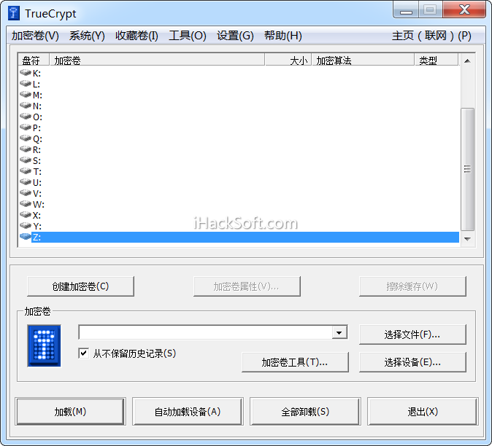
Task: Open 主页（联网）(P) menu
Action: click(431, 36)
